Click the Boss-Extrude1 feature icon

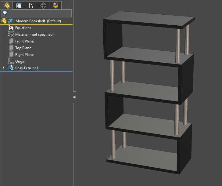point(11,68)
